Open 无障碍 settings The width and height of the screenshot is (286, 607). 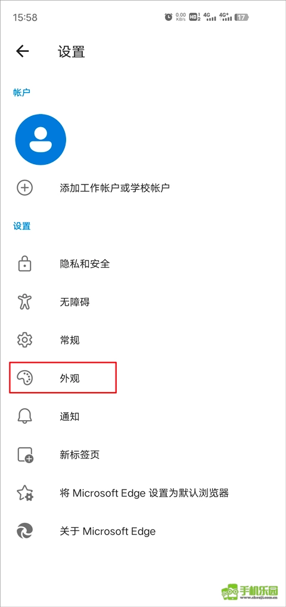(143, 302)
